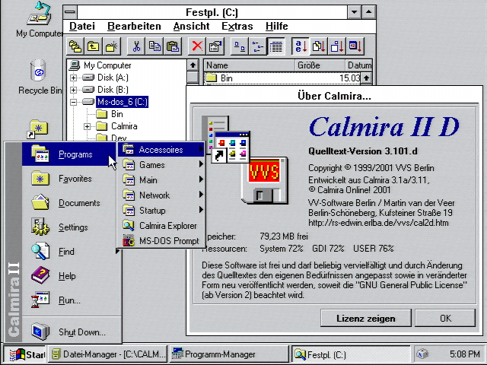The height and width of the screenshot is (365, 487).
Task: Click the Größe column header
Action: tap(320, 65)
